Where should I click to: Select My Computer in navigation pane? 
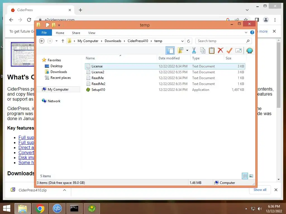point(58,89)
